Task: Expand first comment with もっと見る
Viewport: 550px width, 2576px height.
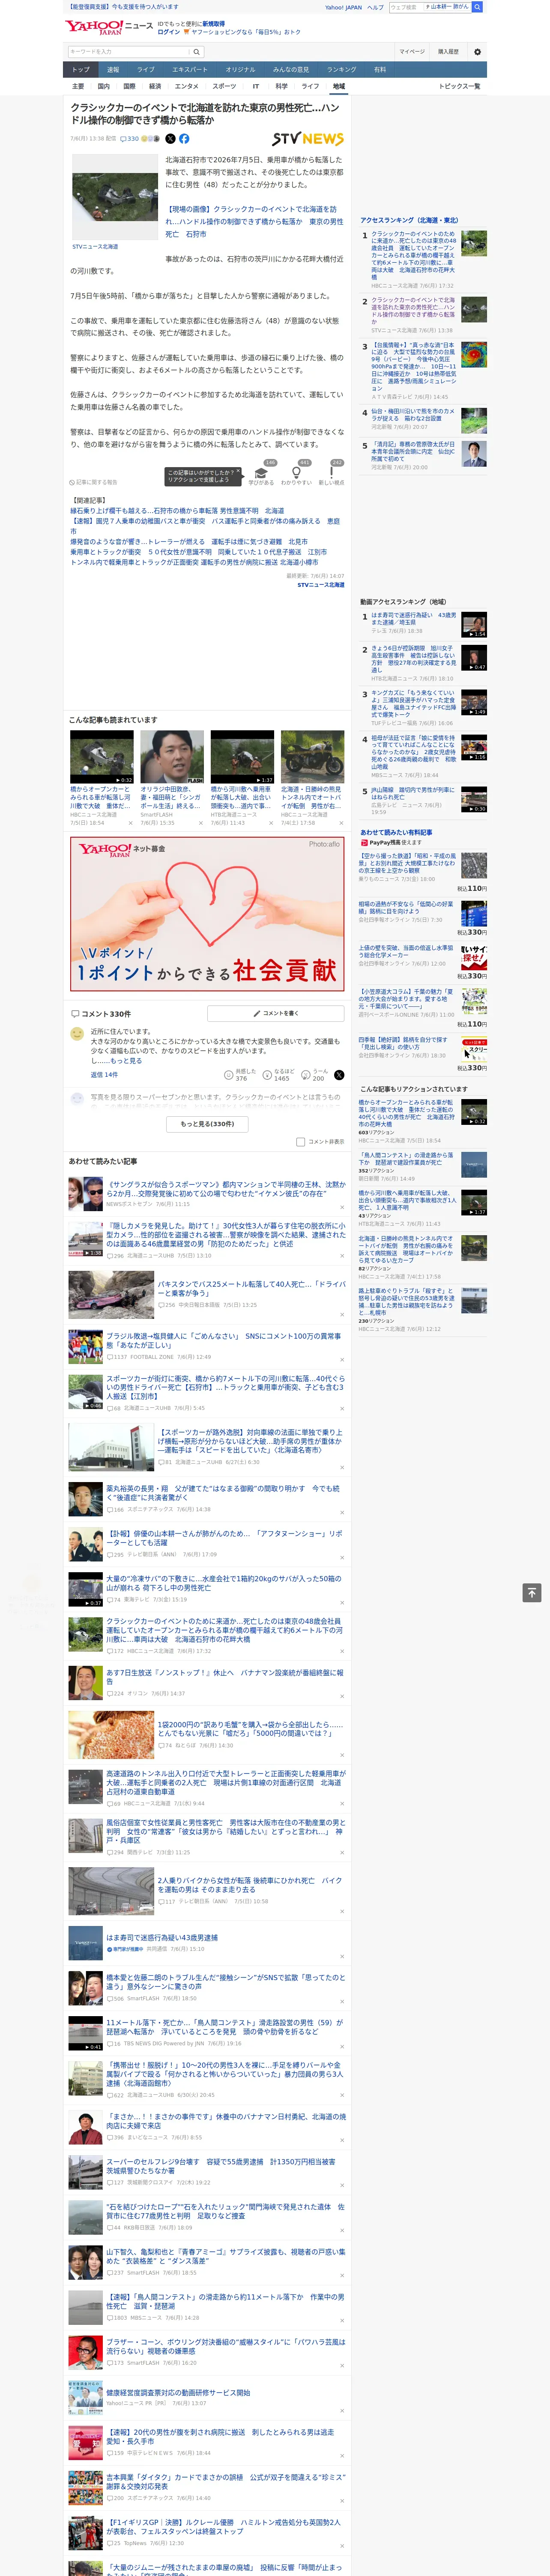Action: 126,1061
